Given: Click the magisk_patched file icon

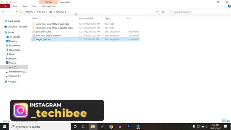Looking at the screenshot, I should point(34,39).
